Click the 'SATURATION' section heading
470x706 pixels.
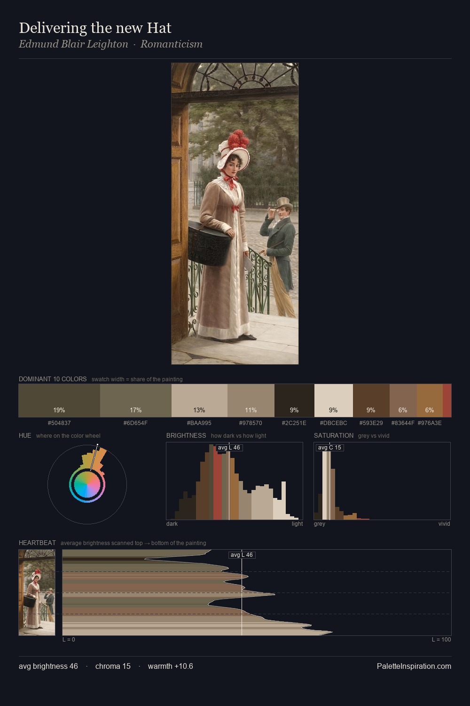[334, 435]
